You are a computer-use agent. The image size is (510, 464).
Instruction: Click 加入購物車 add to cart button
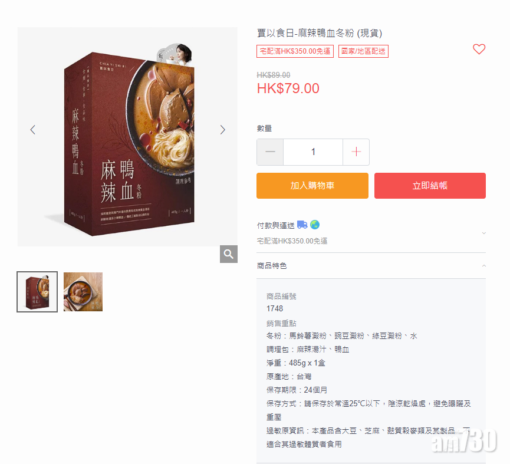click(312, 186)
